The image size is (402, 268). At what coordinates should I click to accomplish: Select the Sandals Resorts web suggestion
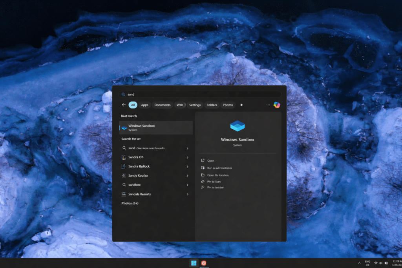(x=156, y=194)
